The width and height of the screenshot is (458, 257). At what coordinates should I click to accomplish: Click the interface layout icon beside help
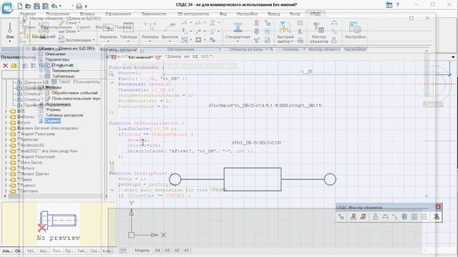pos(389,5)
